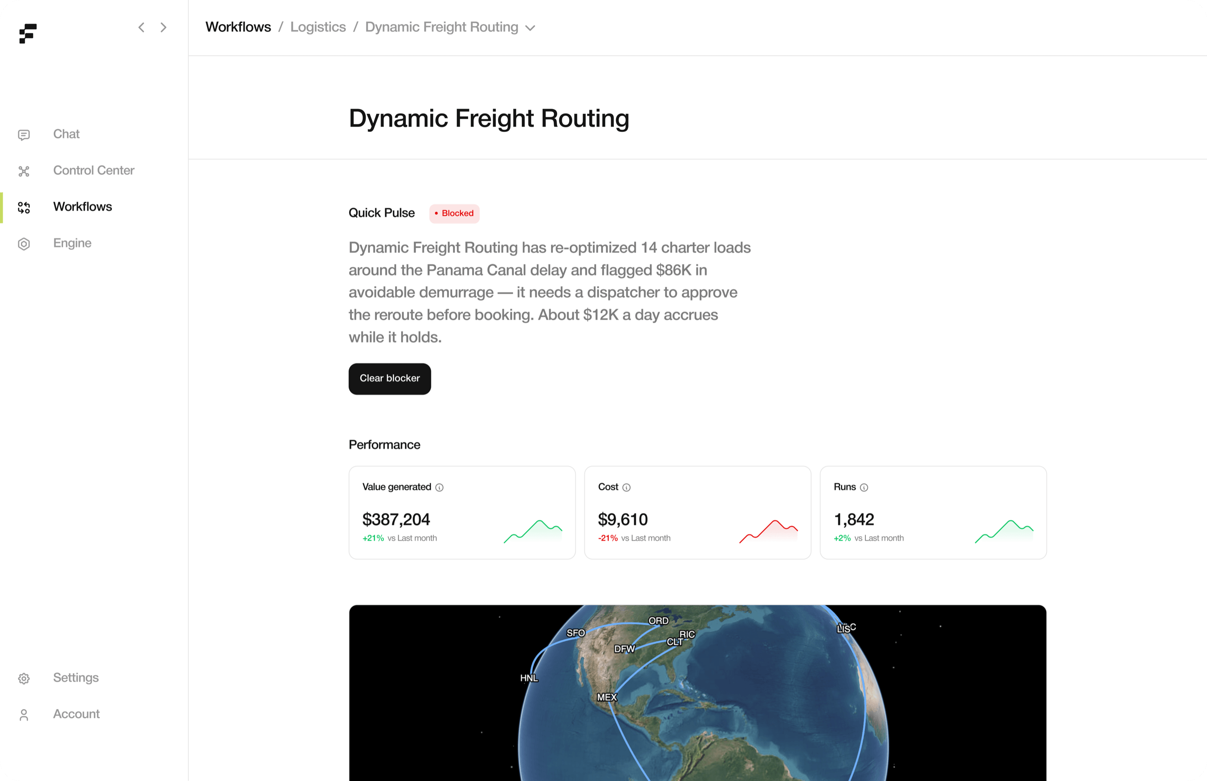Go back with the left arrow
Image resolution: width=1207 pixels, height=781 pixels.
coord(142,27)
